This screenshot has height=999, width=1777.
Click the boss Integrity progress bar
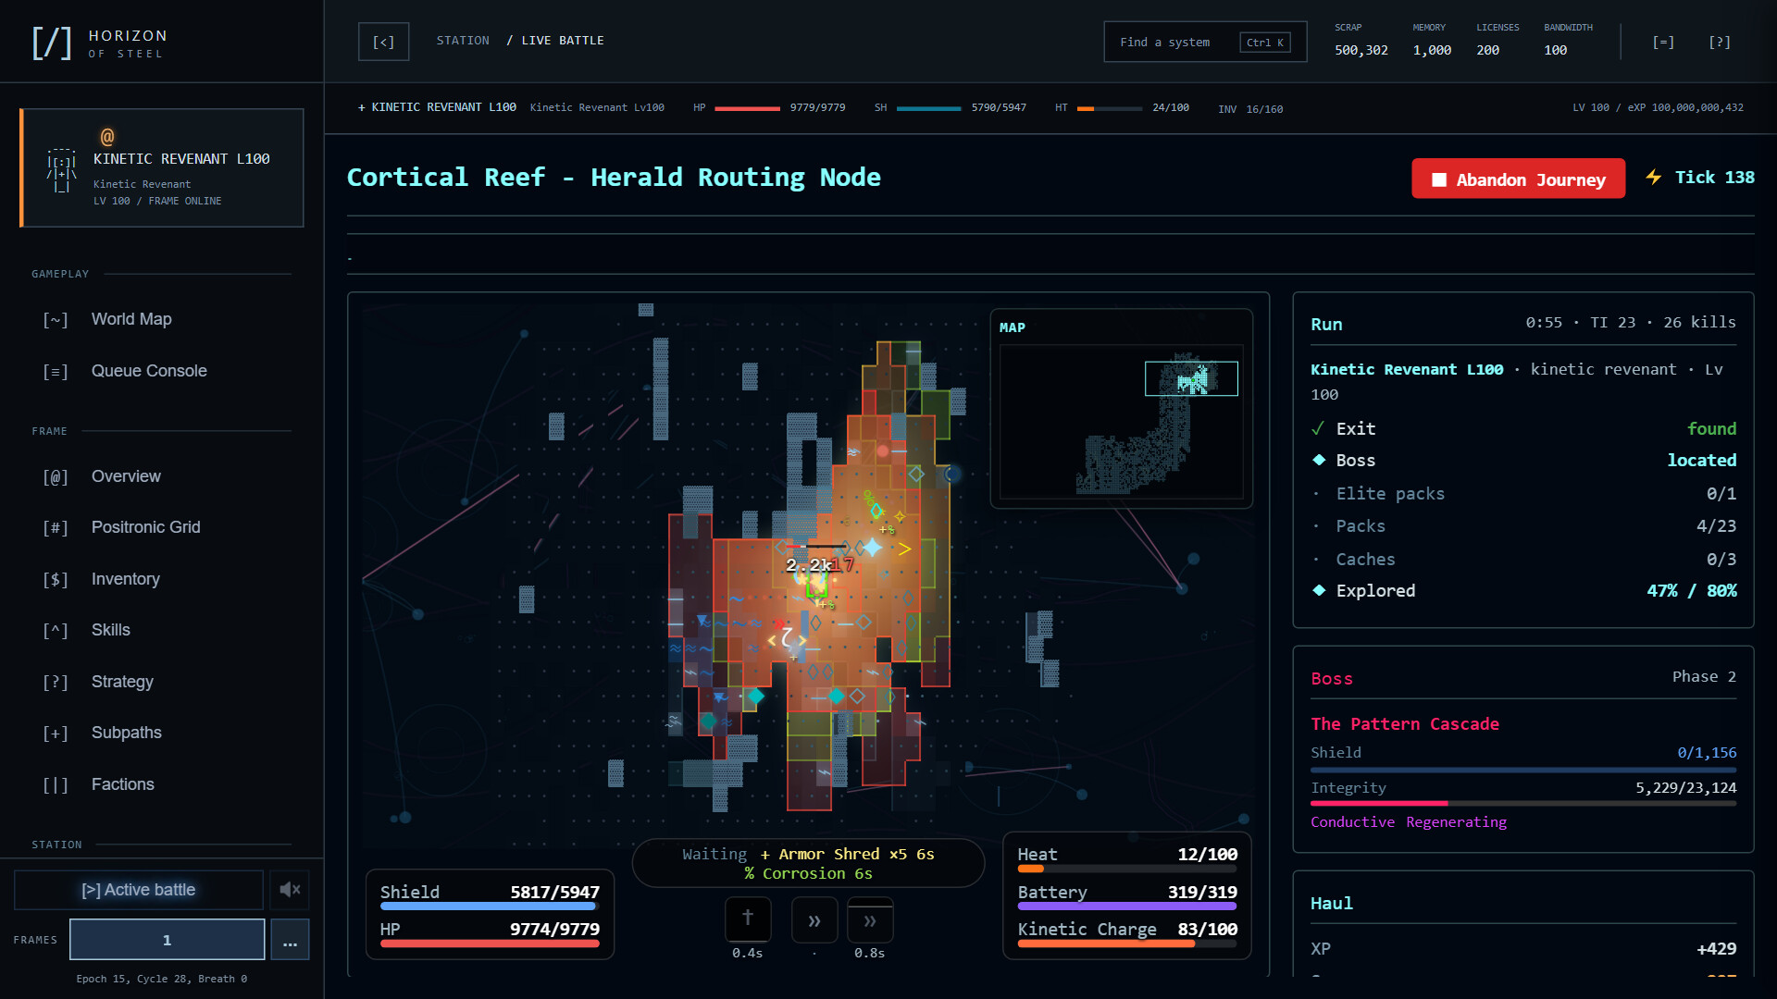[1523, 804]
